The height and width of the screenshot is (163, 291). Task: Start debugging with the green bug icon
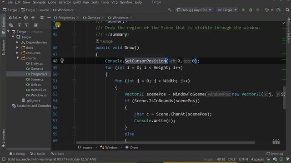click(x=251, y=10)
